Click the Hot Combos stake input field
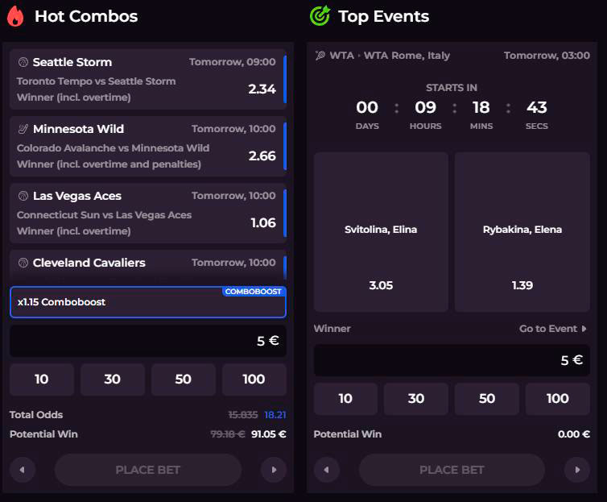 pos(148,341)
